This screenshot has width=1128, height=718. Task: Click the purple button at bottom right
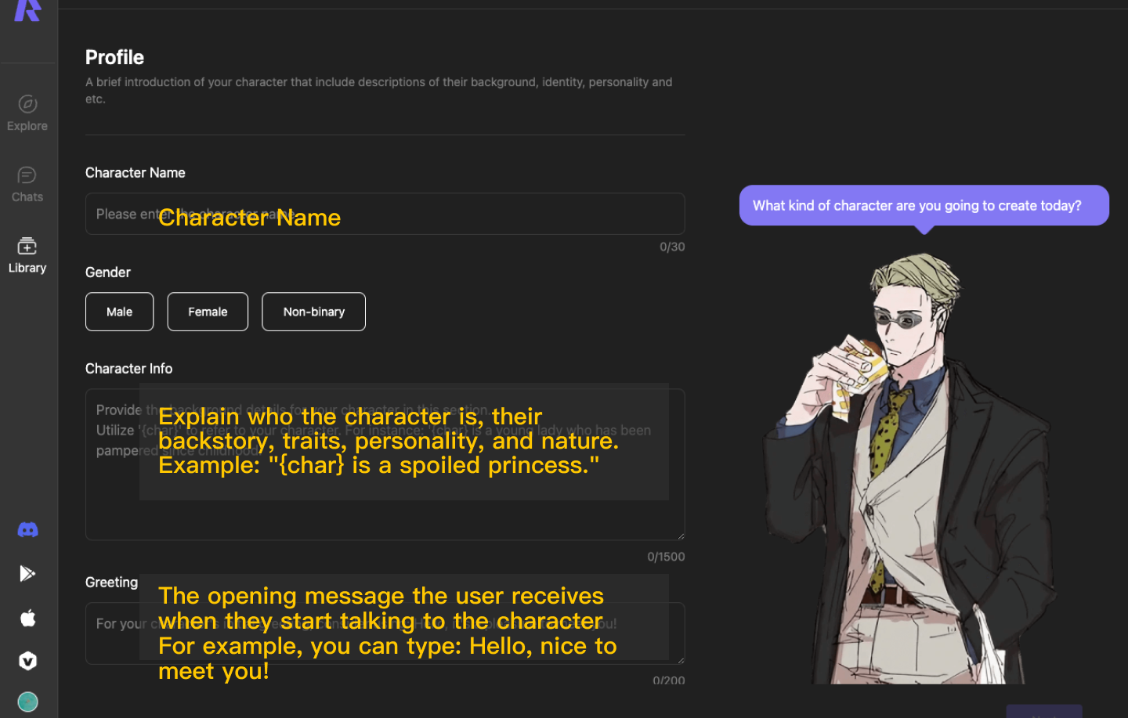click(1044, 711)
